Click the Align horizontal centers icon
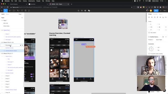This screenshot has height=94, width=168. point(152,17)
